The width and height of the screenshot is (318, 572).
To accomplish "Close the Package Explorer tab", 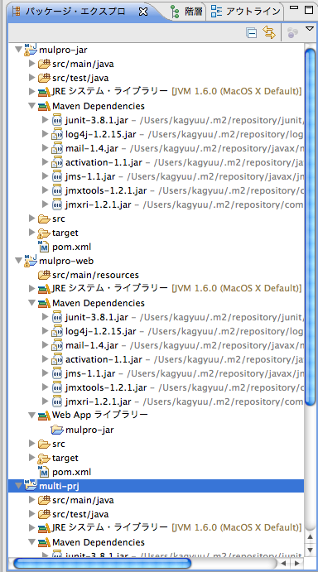I will 143,12.
